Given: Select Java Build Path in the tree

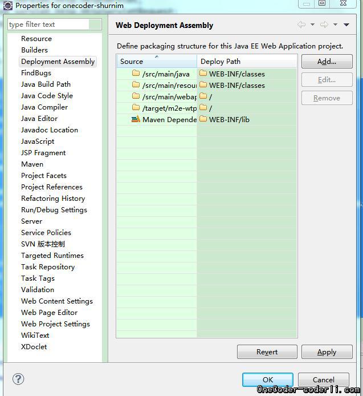Looking at the screenshot, I should pyautogui.click(x=46, y=84).
